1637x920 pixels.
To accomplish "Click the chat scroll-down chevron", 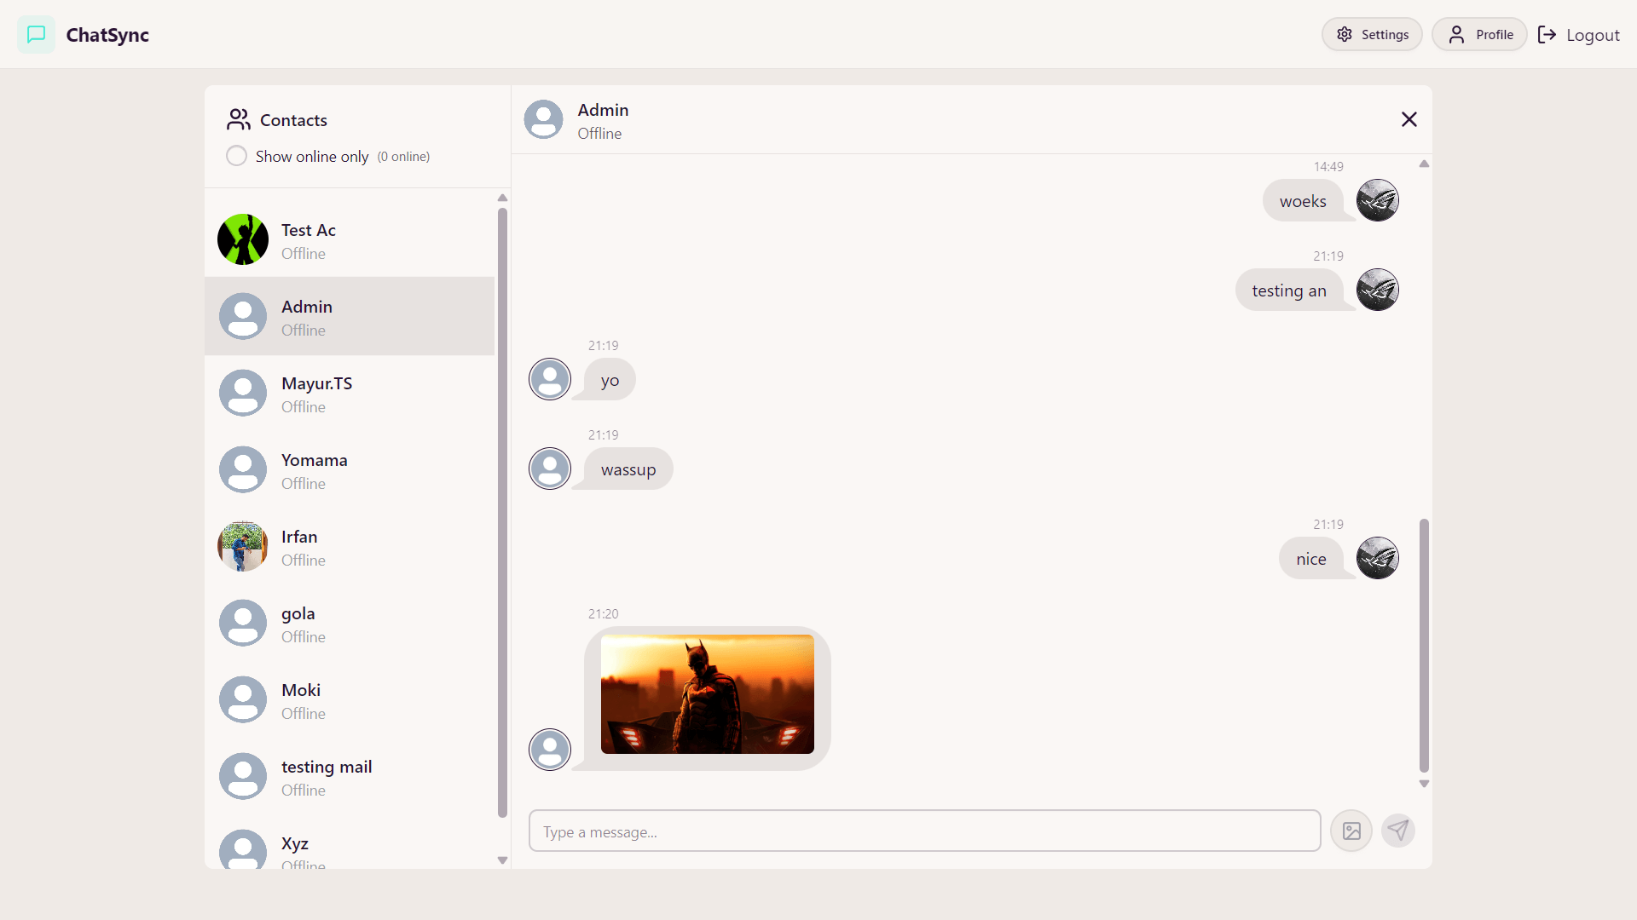I will (x=1424, y=783).
